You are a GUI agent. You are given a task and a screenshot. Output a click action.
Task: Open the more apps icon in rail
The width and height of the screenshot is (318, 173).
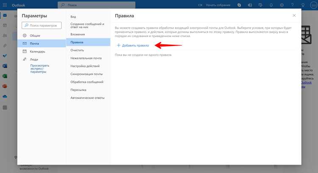5,108
